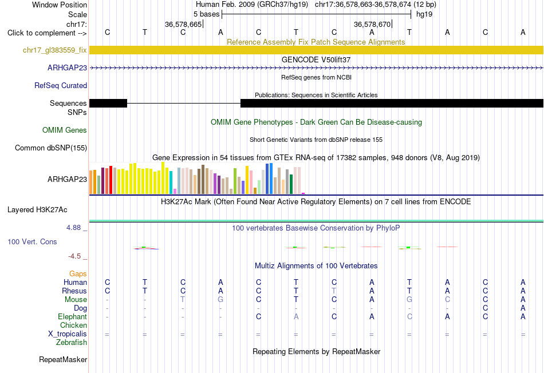Image resolution: width=544 pixels, height=373 pixels.
Task: Click the RepeatMasker track label
Action: pos(63,359)
